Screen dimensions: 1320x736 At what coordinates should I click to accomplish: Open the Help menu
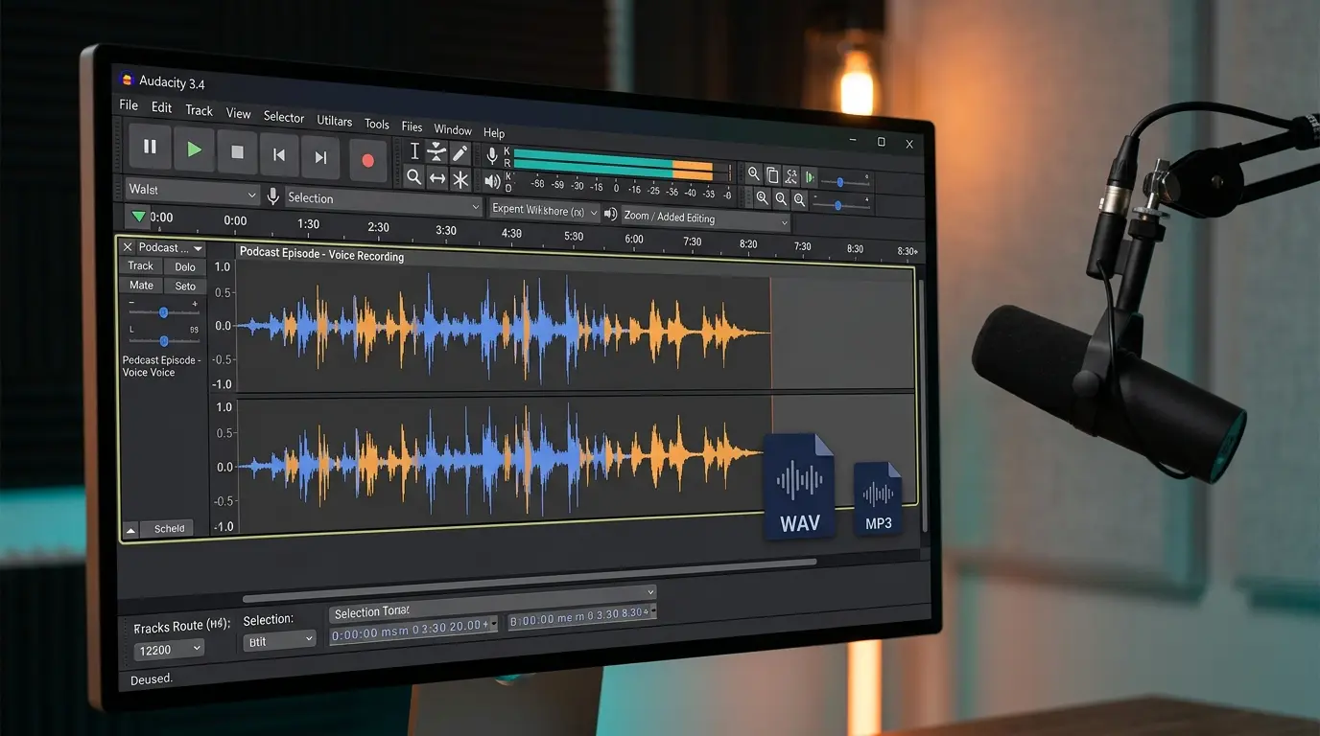(493, 132)
